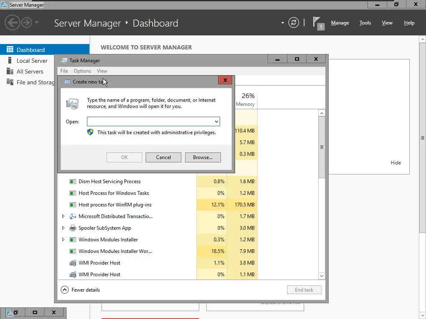This screenshot has height=319, width=426.
Task: Click the Task Manager process list scrollbar thumb
Action: pyautogui.click(x=322, y=147)
